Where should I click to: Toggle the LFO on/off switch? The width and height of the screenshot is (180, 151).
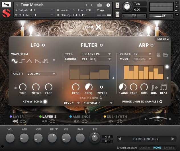[44, 45]
